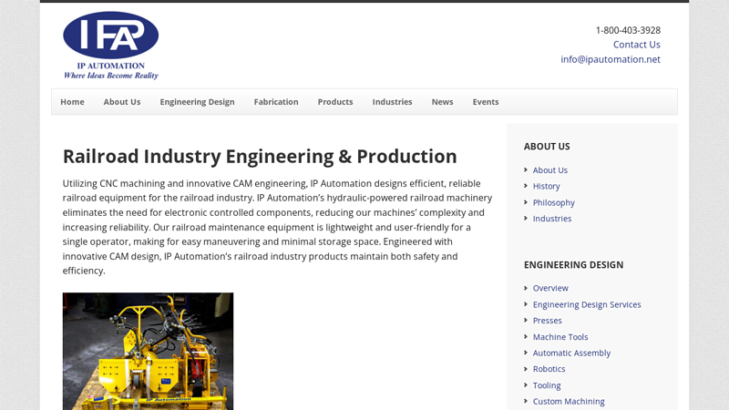Open the Home menu item
This screenshot has width=729, height=410.
click(x=72, y=102)
